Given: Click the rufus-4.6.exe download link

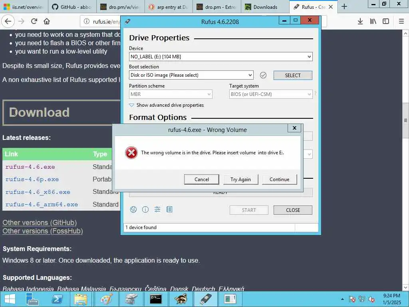Looking at the screenshot, I should coord(30,167).
